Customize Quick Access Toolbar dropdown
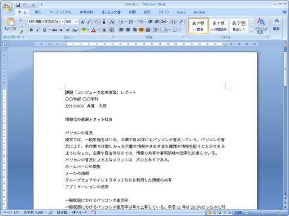 tap(42, 4)
